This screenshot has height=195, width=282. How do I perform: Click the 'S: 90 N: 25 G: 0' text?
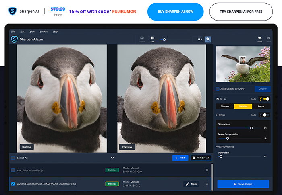click(133, 172)
